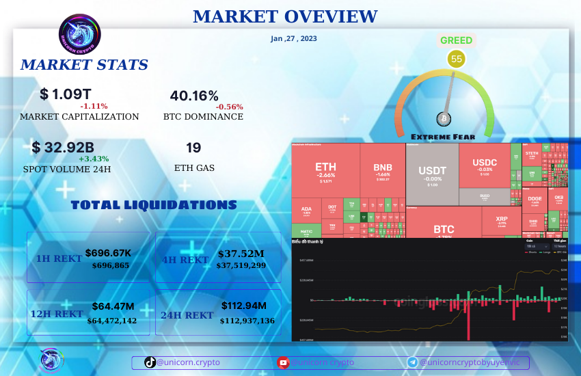Click the 40.16% BTC dominance value
Image resolution: width=581 pixels, height=376 pixels.
pyautogui.click(x=194, y=96)
